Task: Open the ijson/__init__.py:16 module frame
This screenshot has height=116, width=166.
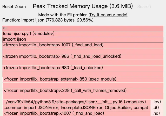Action: click(77, 102)
